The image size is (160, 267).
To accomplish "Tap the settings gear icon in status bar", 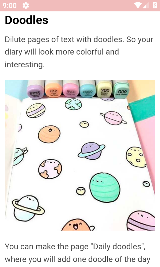I will [x=26, y=6].
